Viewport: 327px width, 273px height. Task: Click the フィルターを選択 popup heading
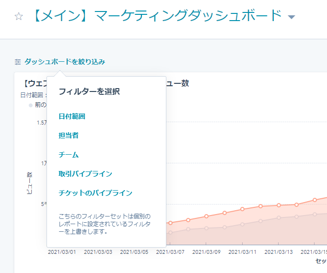(89, 92)
